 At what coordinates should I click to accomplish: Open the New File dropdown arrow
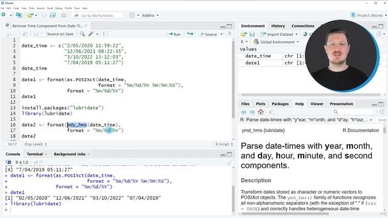(x=11, y=15)
